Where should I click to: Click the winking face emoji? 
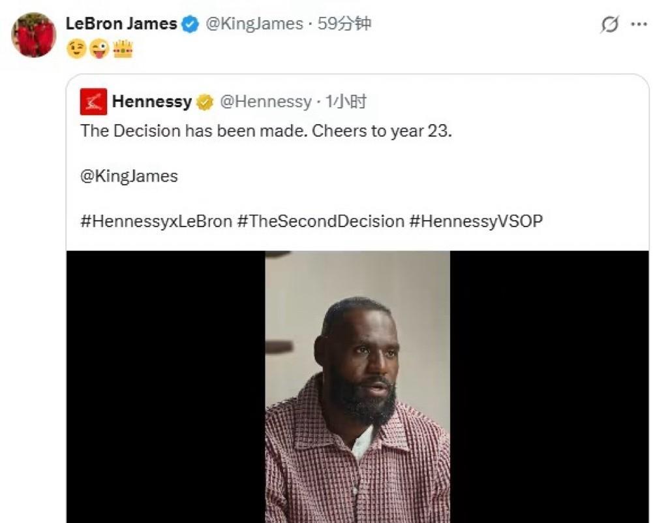click(77, 49)
